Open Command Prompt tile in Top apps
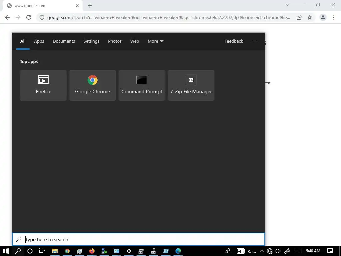Image resolution: width=341 pixels, height=256 pixels. pos(142,85)
